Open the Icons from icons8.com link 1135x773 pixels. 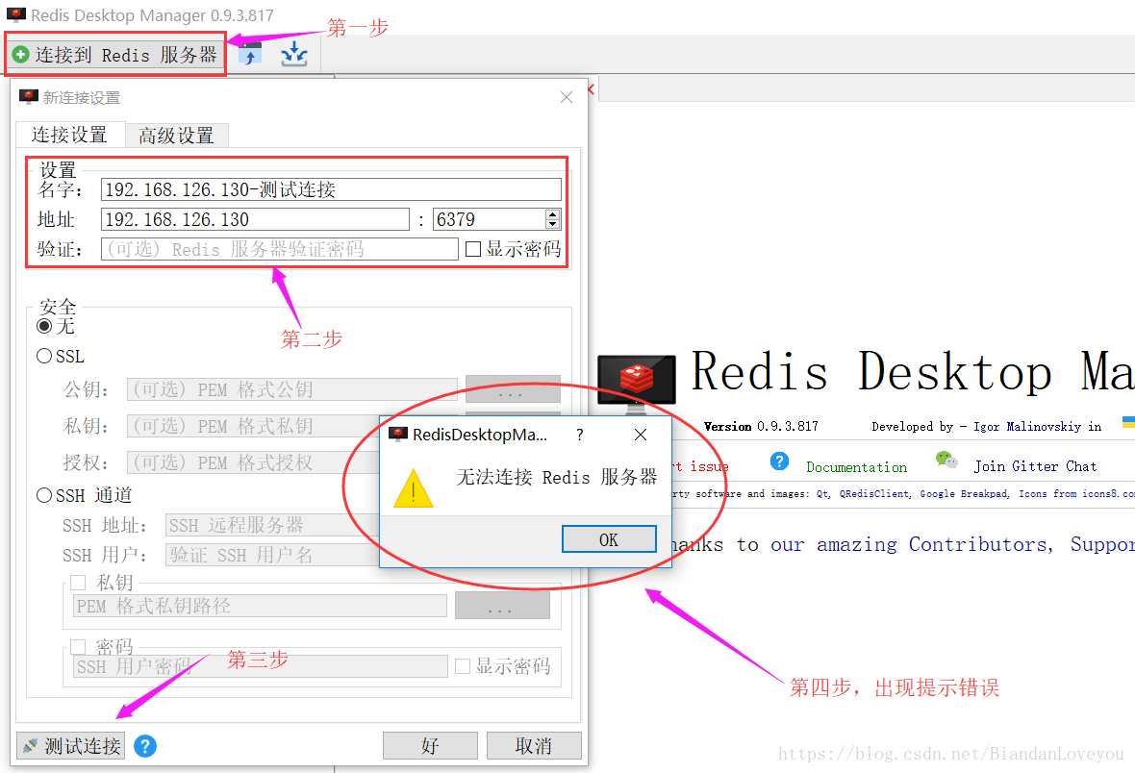[x=1076, y=493]
